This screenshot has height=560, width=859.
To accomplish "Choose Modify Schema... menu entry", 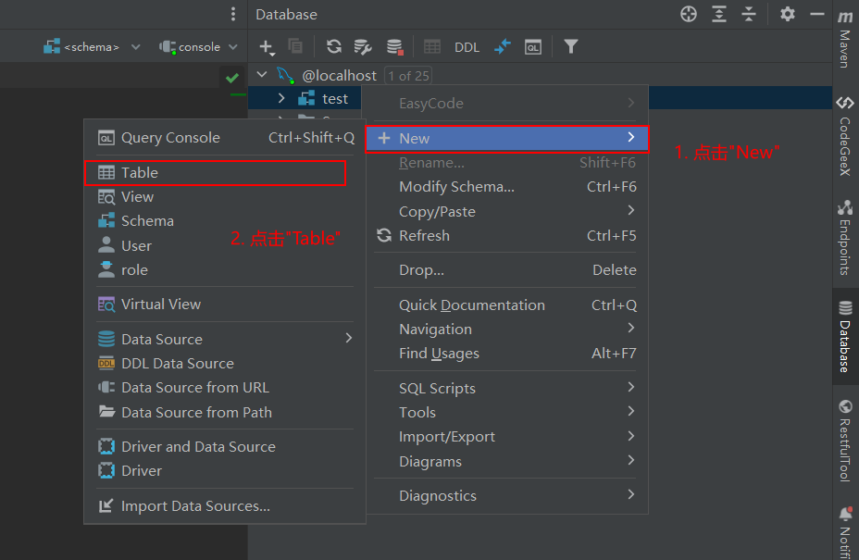I will [x=506, y=187].
